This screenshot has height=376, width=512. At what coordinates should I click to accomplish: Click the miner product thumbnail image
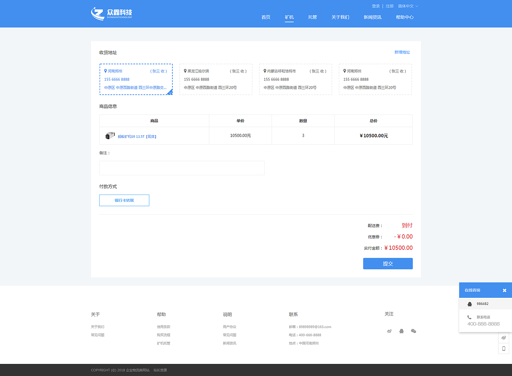[x=110, y=136]
